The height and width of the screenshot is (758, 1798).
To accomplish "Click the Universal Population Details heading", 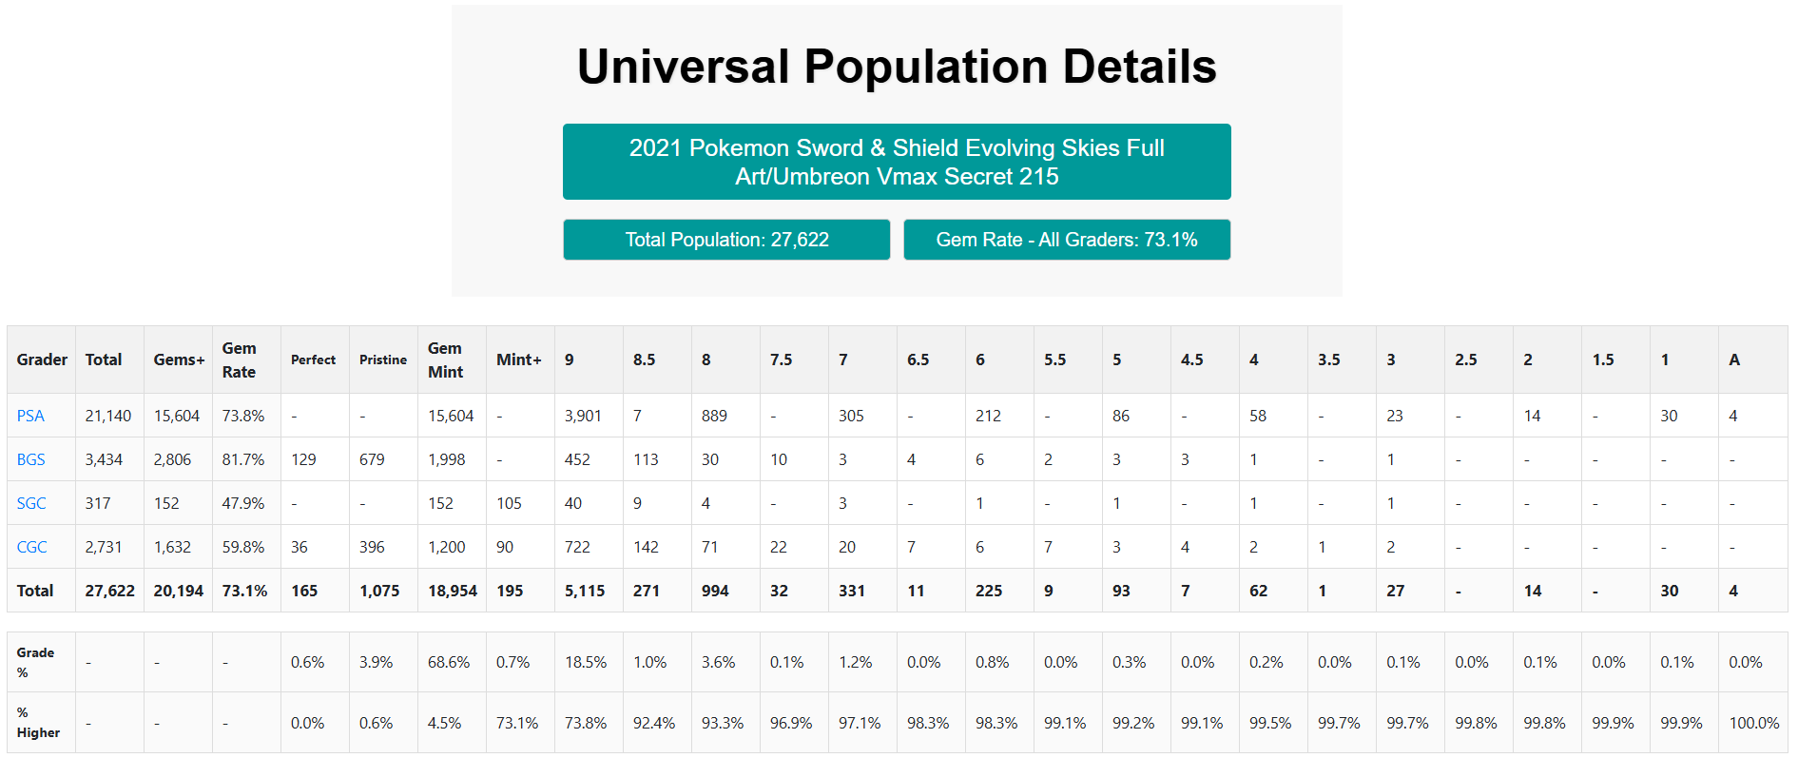I will [x=896, y=67].
